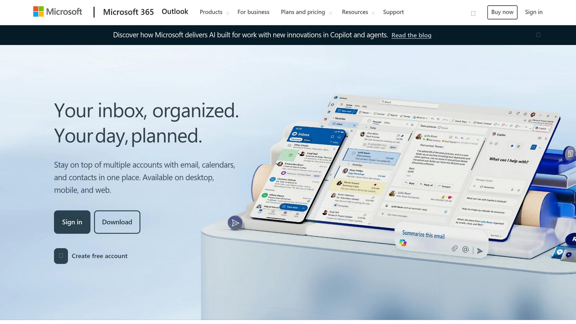Open the Microsoft 365 home link
The width and height of the screenshot is (576, 324).
[x=128, y=12]
